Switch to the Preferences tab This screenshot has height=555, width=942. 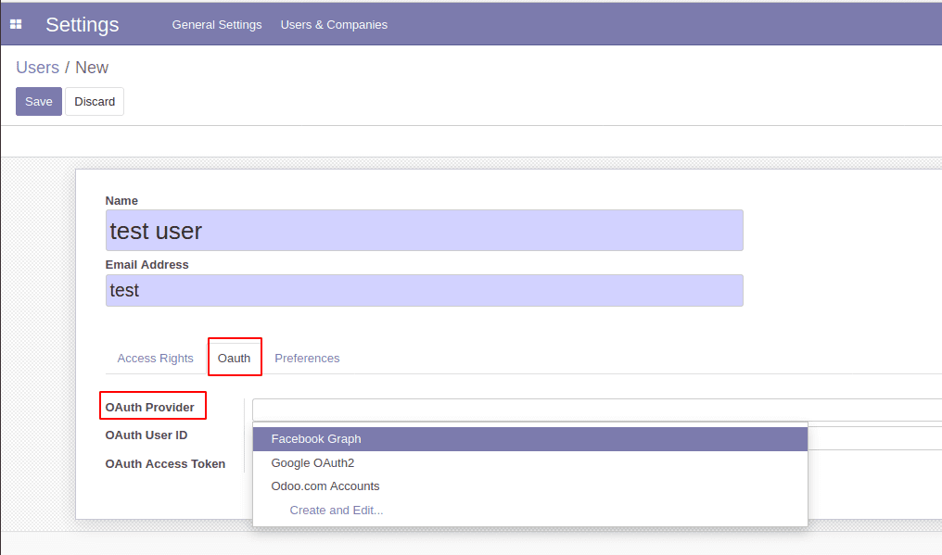coord(307,358)
